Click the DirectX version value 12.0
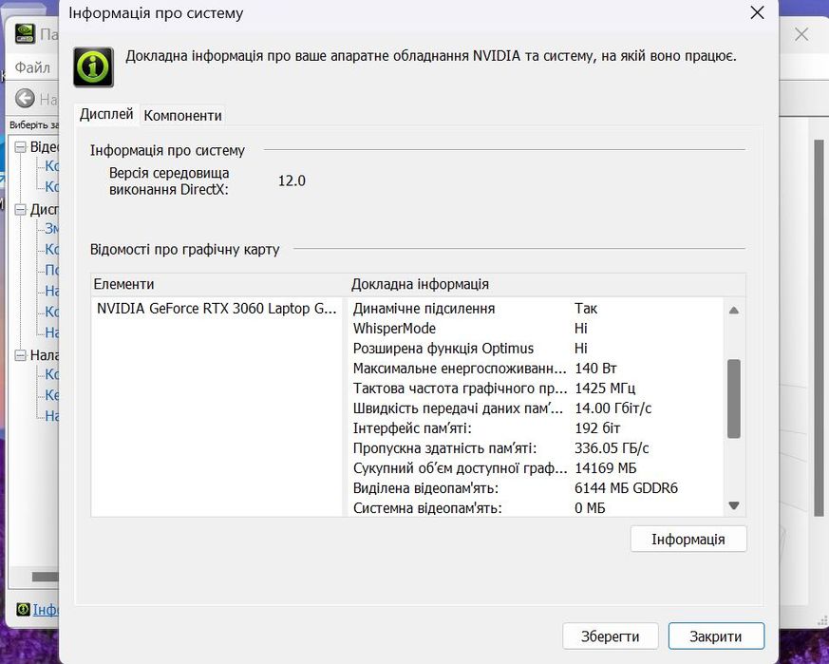Viewport: 829px width, 664px height. [292, 180]
